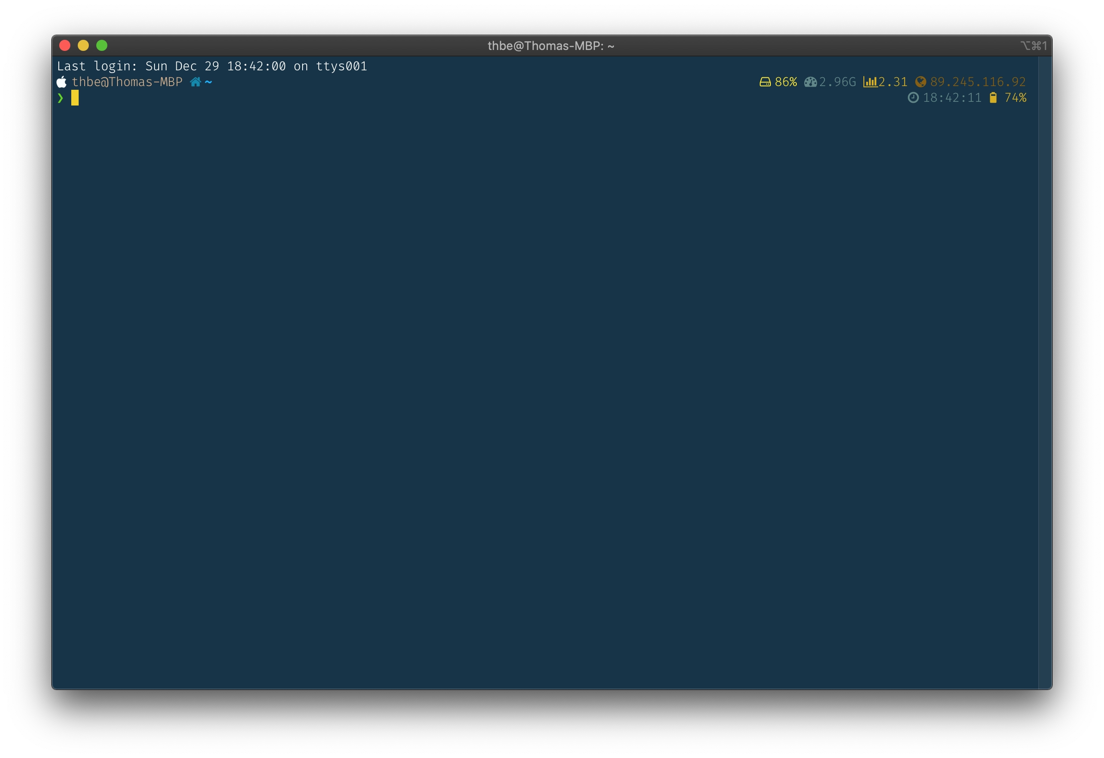The image size is (1104, 758).
Task: Click the tilde after the home icon
Action: pyautogui.click(x=208, y=82)
